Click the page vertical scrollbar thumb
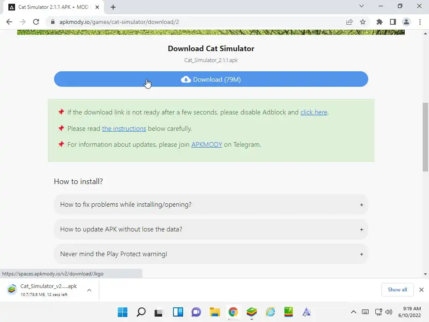The height and width of the screenshot is (322, 429). point(425,137)
